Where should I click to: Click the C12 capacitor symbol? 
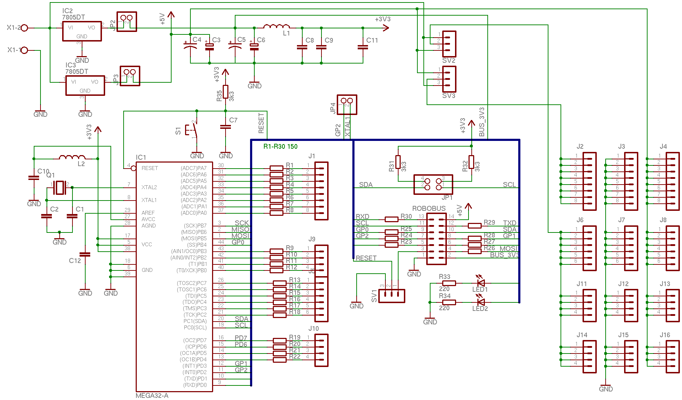[85, 254]
